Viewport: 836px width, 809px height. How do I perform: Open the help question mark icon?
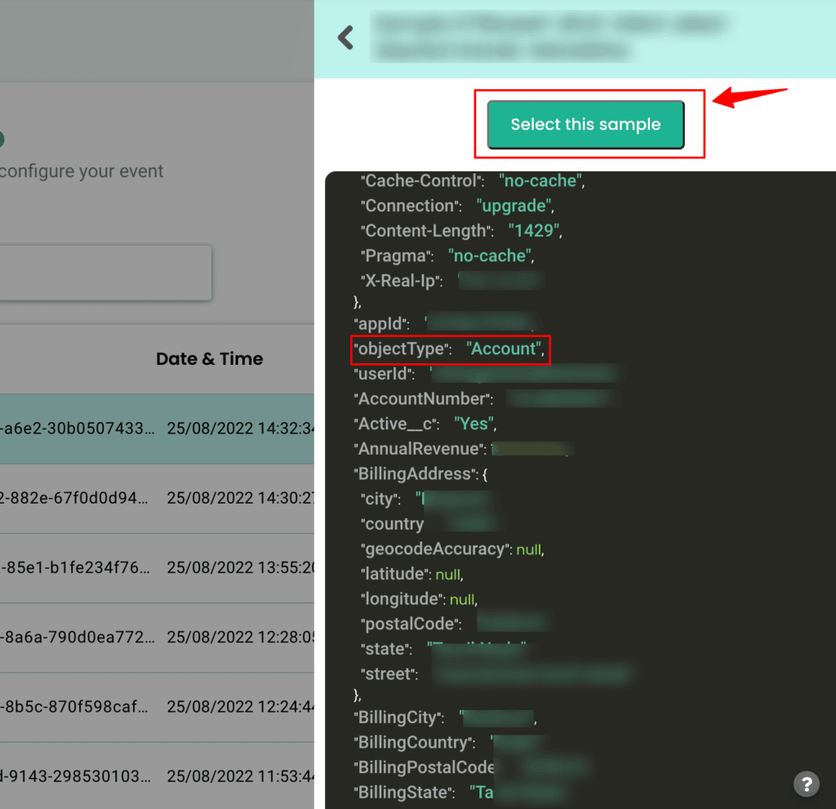point(806,784)
